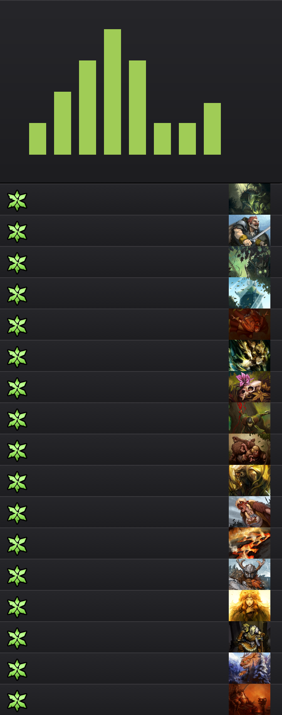Click the leaf icon in the horned-helmet dwarf row

coord(17,576)
